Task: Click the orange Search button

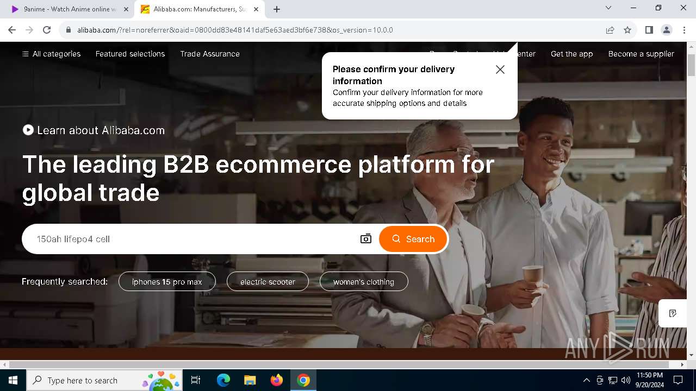Action: 413,239
